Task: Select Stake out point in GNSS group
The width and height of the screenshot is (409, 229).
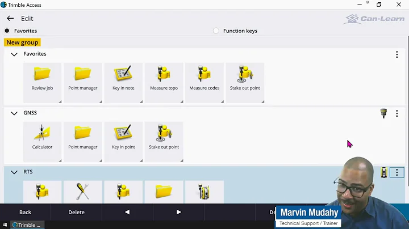Action: pos(164,142)
